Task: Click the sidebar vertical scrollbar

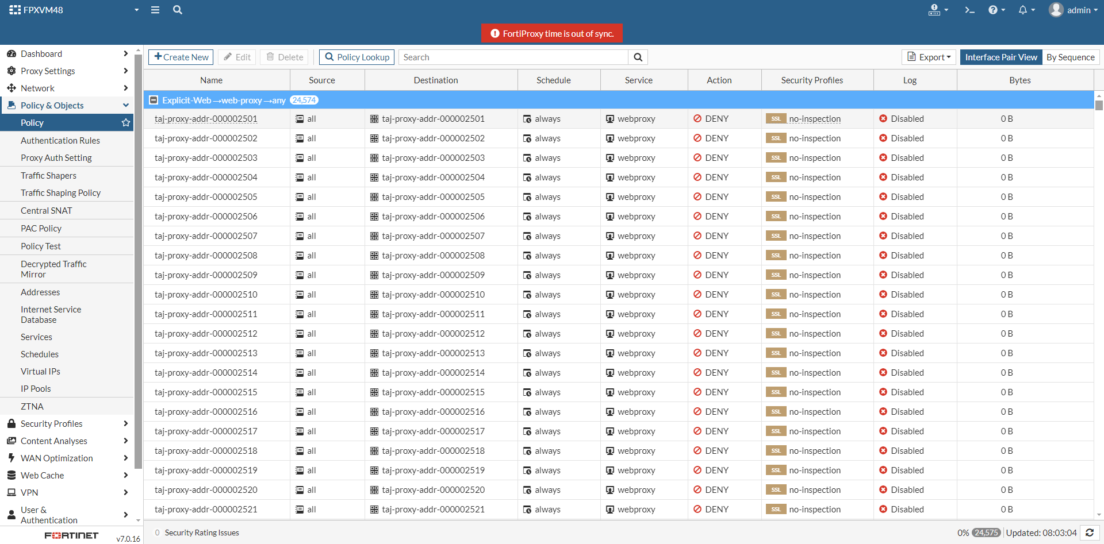Action: (138, 259)
